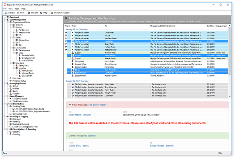
Task: Click File Server restart news message link
Action: (97, 105)
